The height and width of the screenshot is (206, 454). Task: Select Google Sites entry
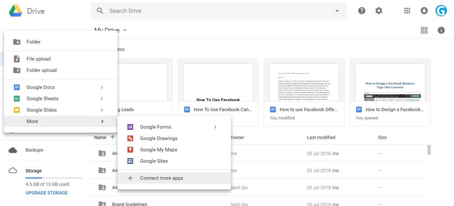point(174,161)
